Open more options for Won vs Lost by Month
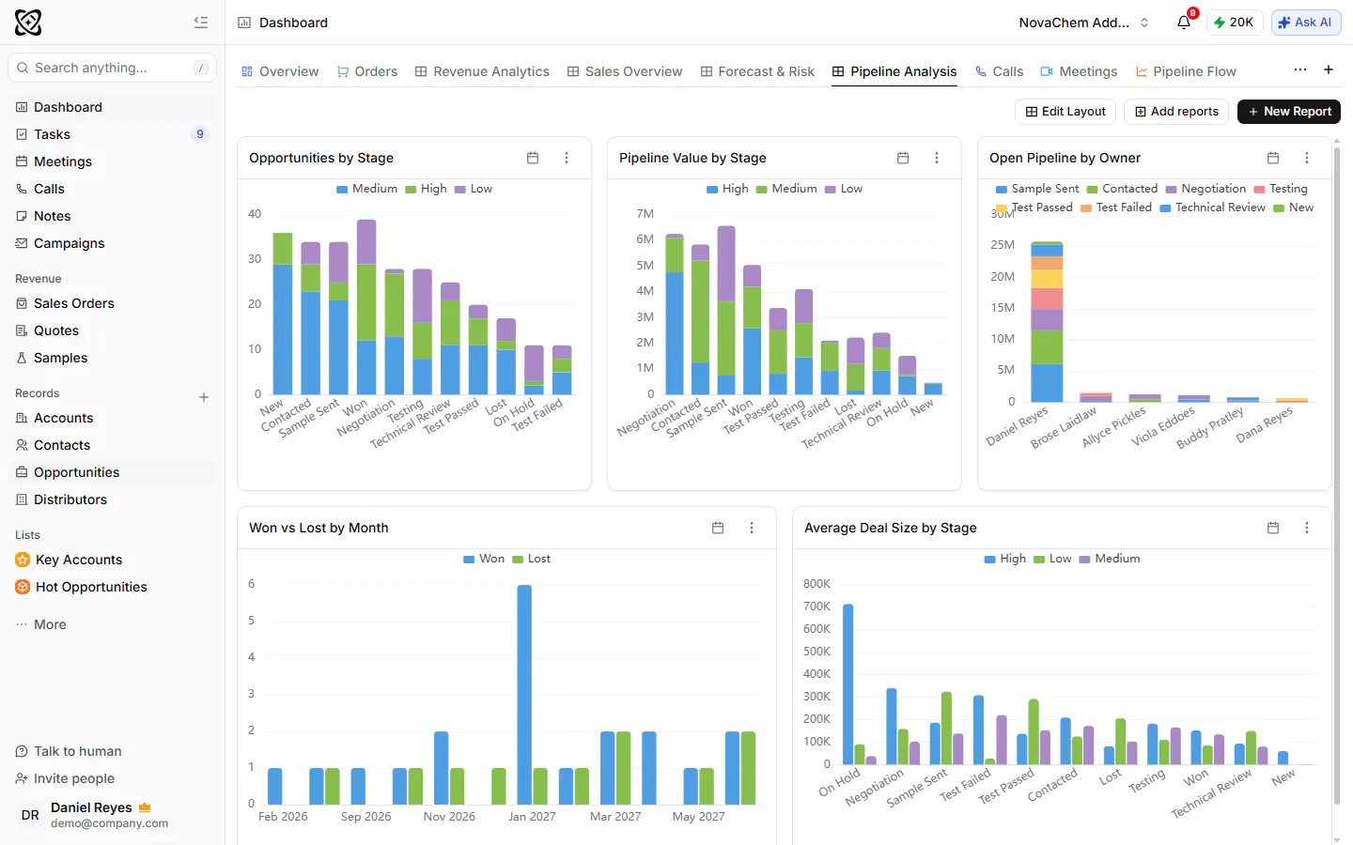Viewport: 1353px width, 845px height. (752, 528)
